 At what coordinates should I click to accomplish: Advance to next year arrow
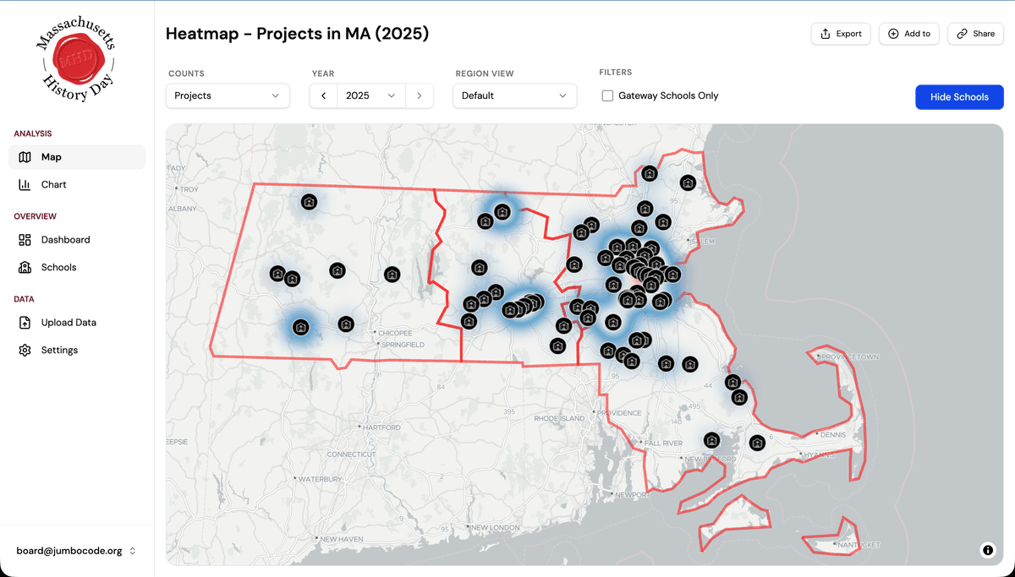tap(420, 95)
